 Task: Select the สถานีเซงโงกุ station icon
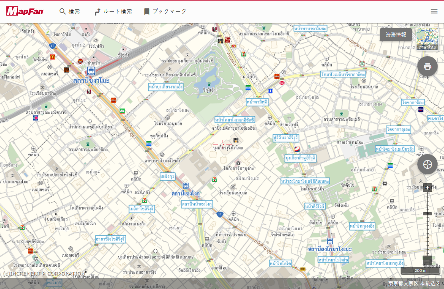tap(186, 186)
